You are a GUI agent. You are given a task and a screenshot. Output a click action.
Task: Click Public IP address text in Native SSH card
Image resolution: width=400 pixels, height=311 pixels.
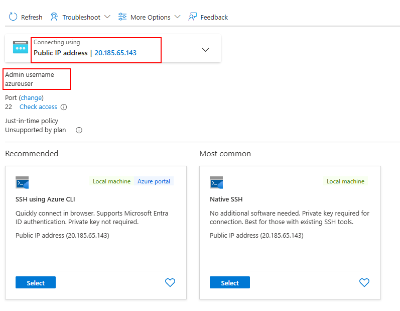(x=256, y=236)
